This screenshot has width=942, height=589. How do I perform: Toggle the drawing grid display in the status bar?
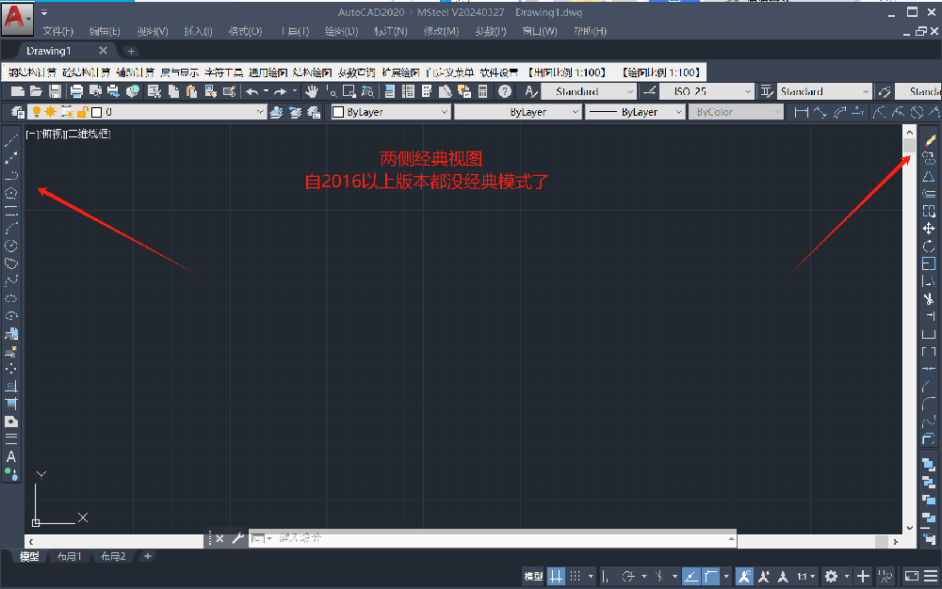tap(557, 576)
